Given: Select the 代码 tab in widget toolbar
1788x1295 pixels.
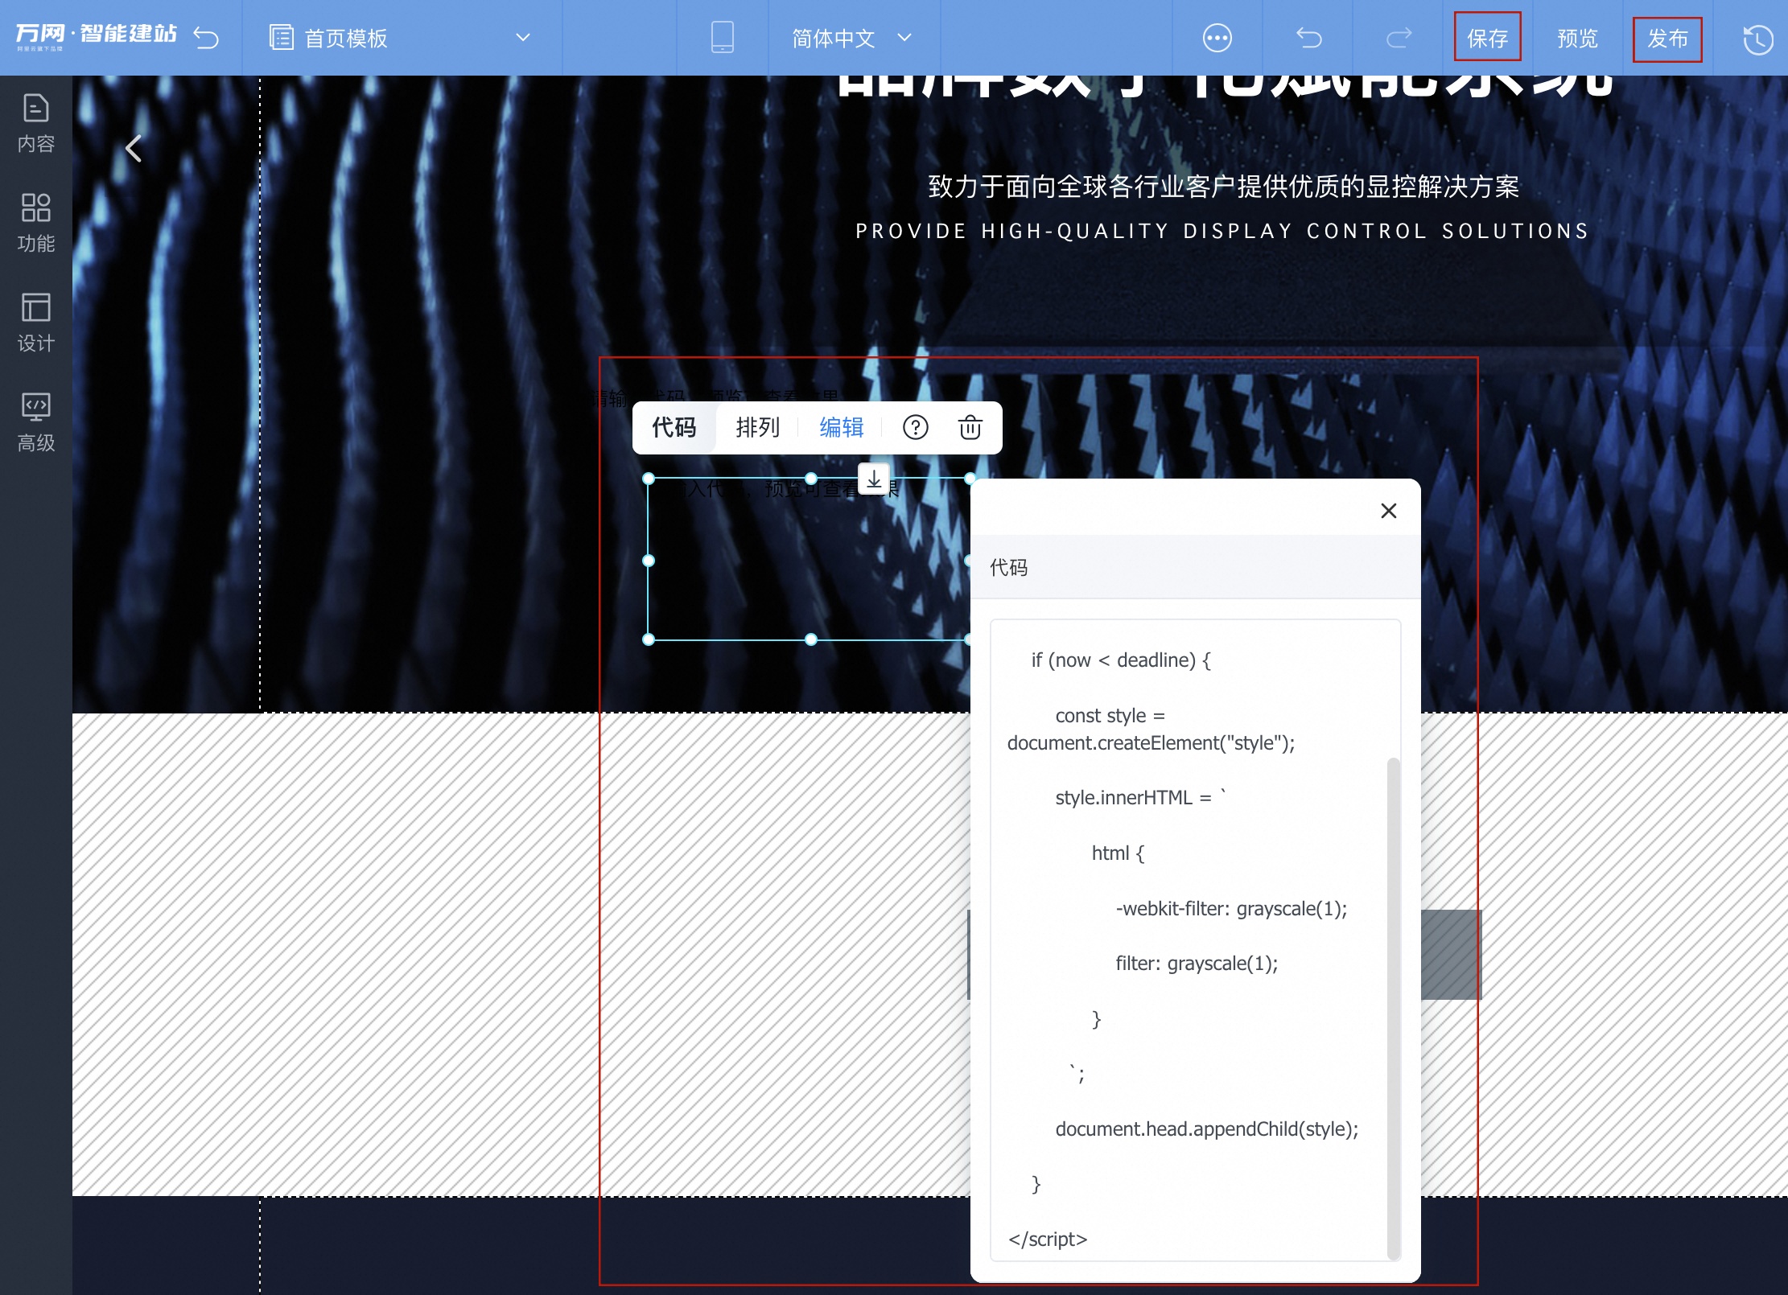Looking at the screenshot, I should tap(674, 427).
